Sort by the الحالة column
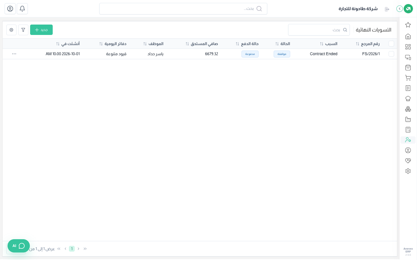 coord(283,44)
